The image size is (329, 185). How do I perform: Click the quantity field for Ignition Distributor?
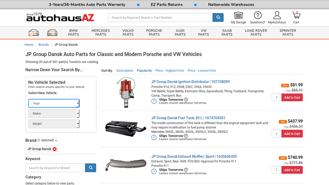pyautogui.click(x=276, y=97)
